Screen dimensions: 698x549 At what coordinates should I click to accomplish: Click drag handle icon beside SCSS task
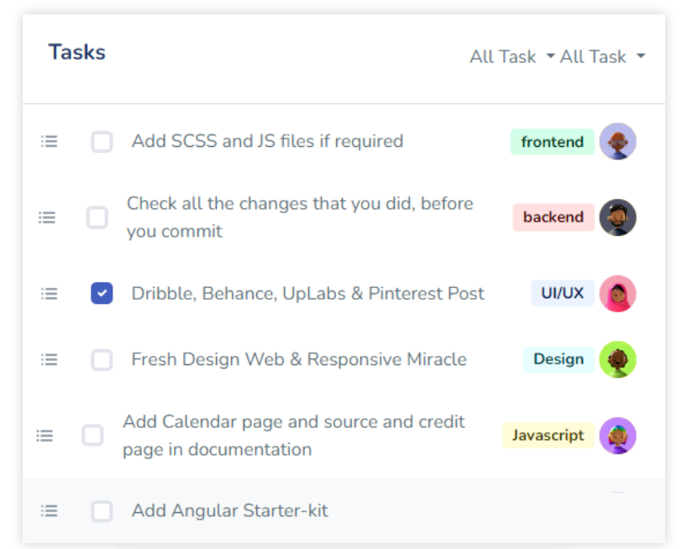coord(50,142)
